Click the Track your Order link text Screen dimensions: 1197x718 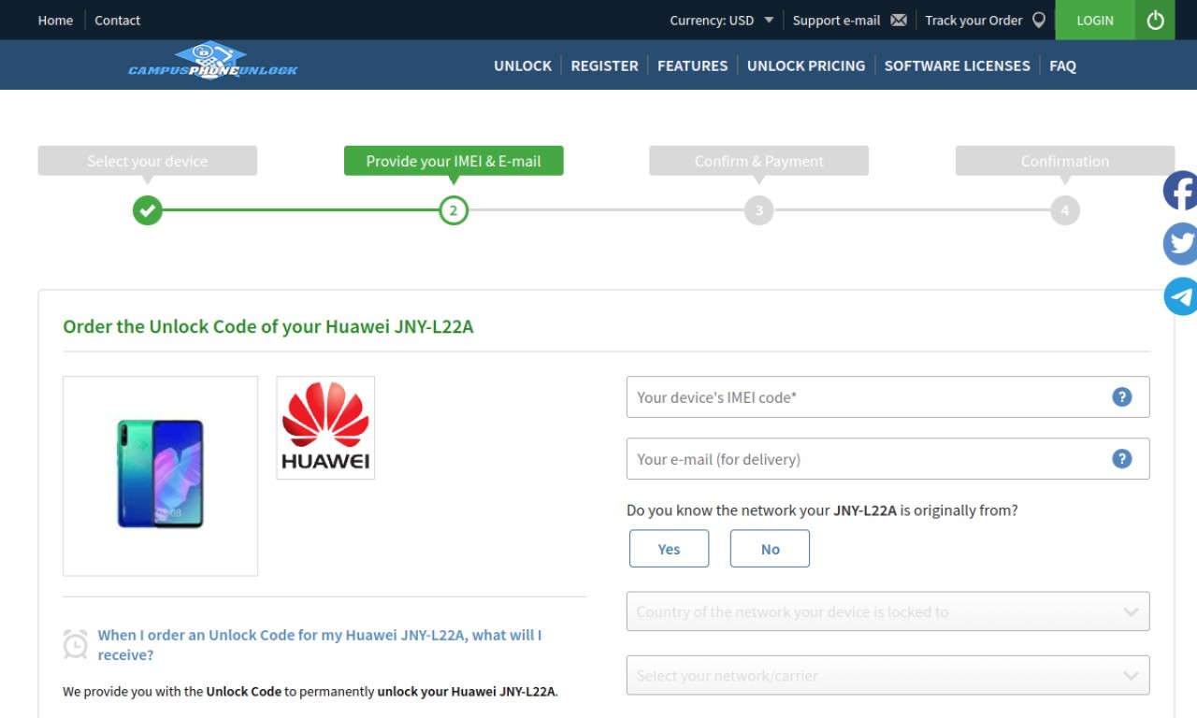(973, 20)
